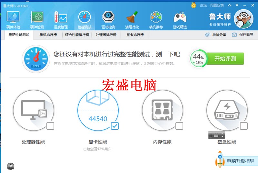Open 清理优化 cleanup broom icon

point(132,17)
